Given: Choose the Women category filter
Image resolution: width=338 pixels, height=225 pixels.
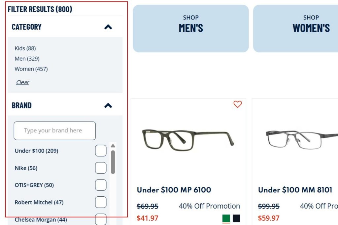Looking at the screenshot, I should click(x=31, y=69).
